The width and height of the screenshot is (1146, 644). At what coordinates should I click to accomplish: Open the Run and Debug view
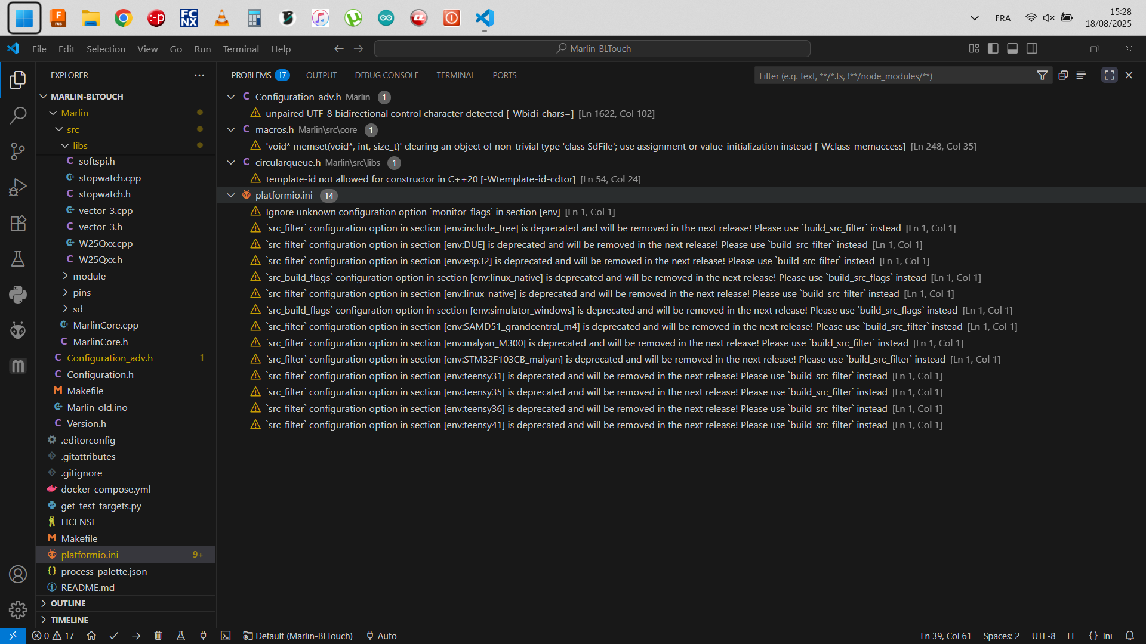[x=18, y=187]
